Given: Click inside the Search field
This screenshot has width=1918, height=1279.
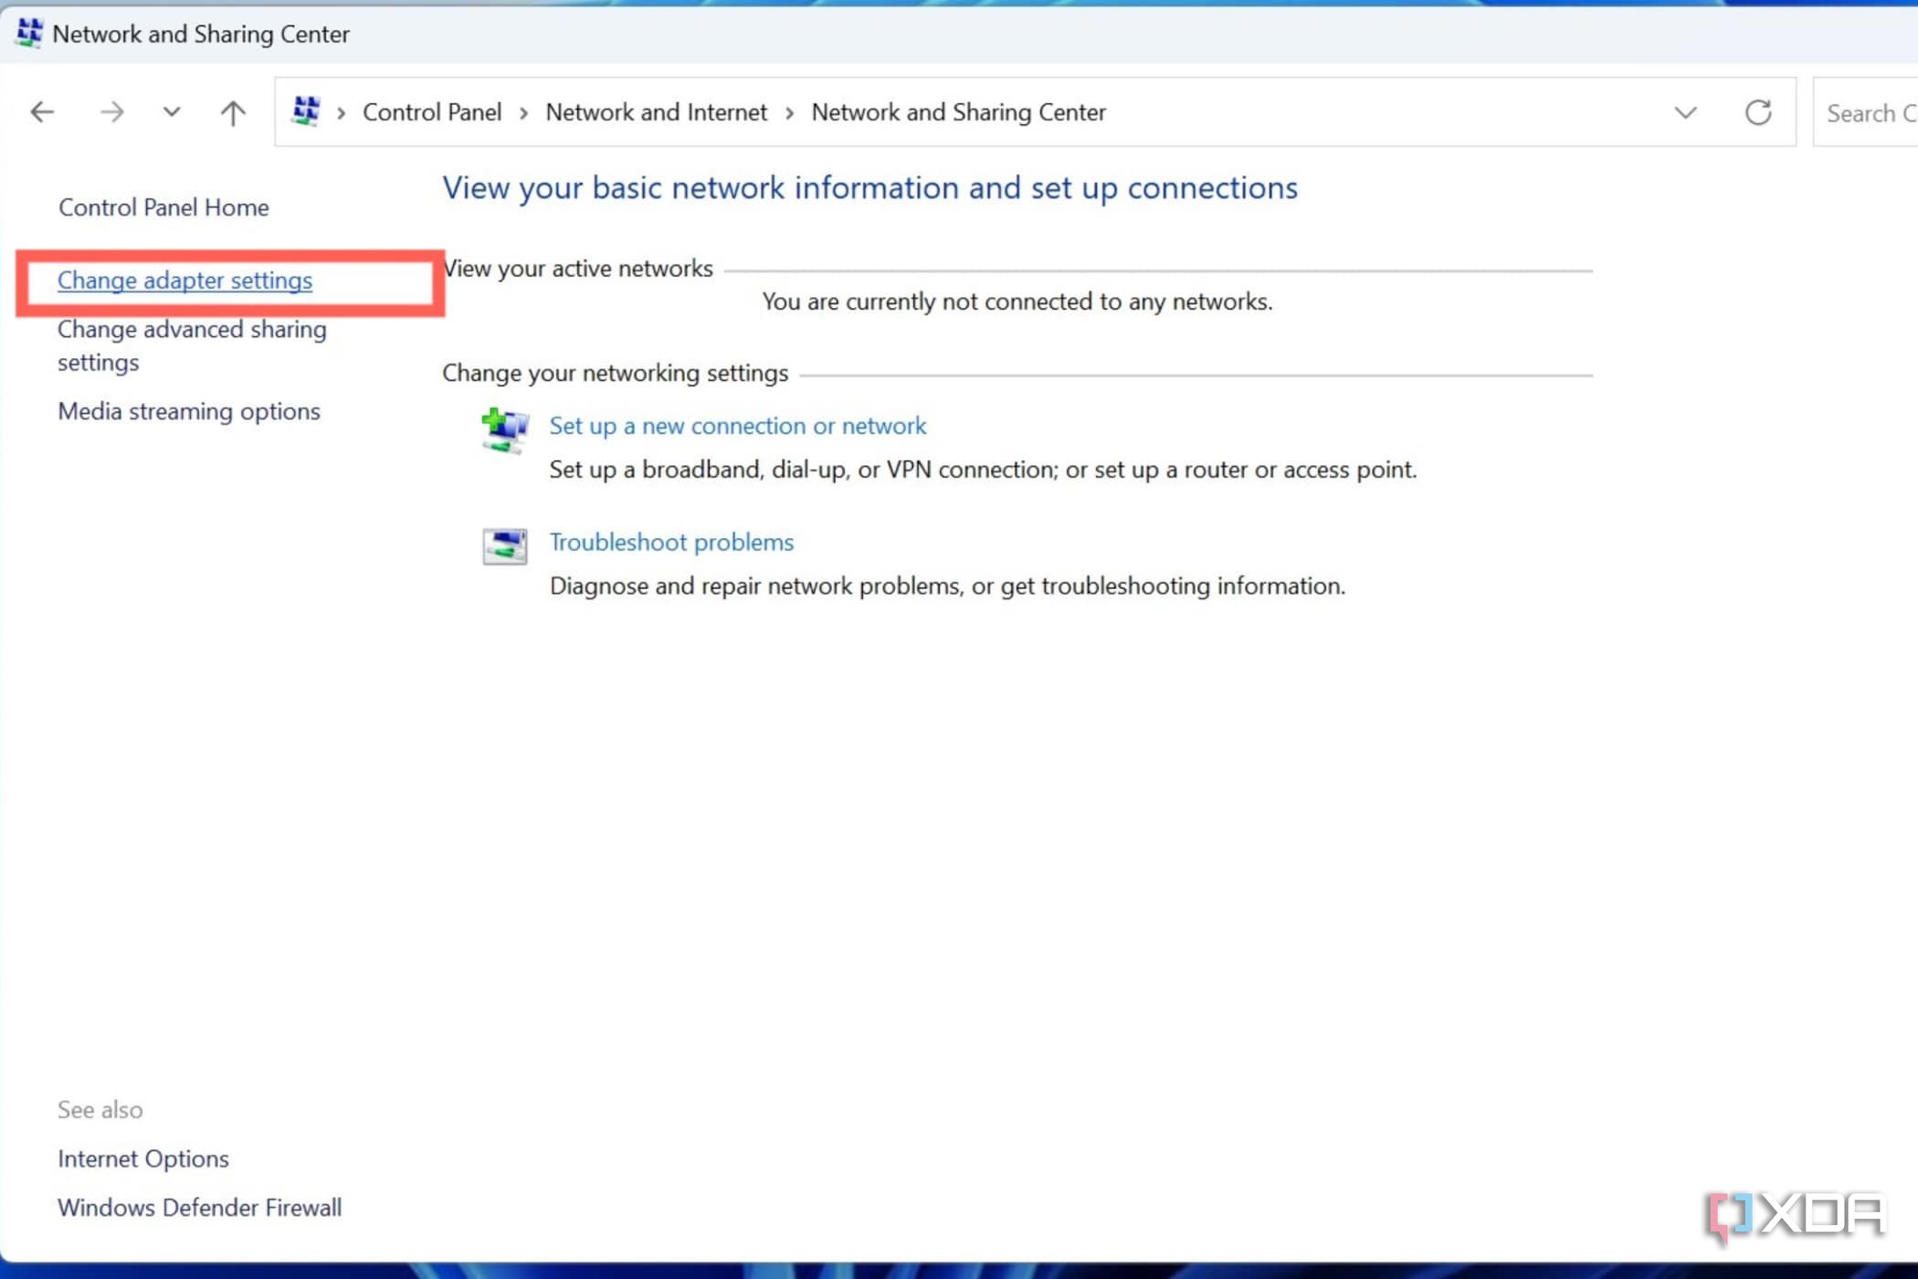Looking at the screenshot, I should (x=1870, y=111).
